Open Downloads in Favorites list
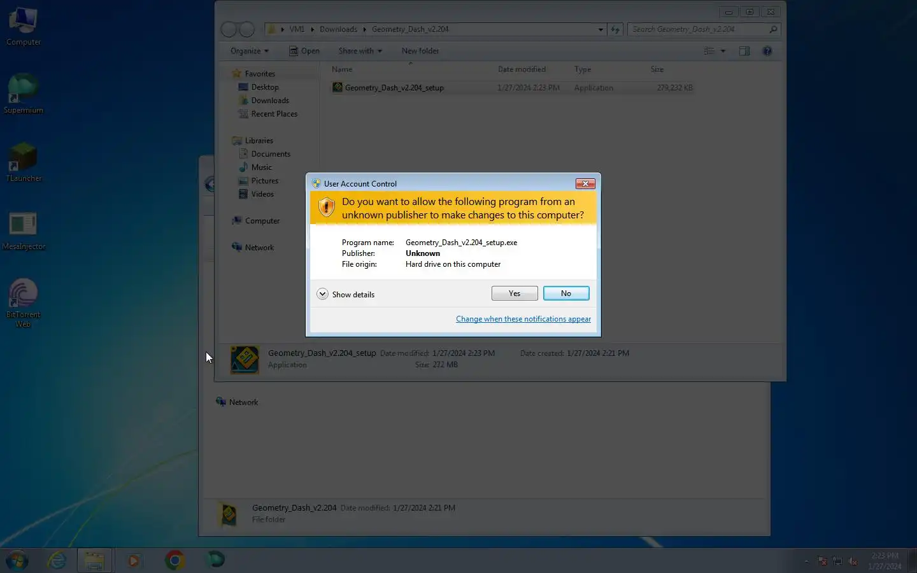 pyautogui.click(x=269, y=101)
